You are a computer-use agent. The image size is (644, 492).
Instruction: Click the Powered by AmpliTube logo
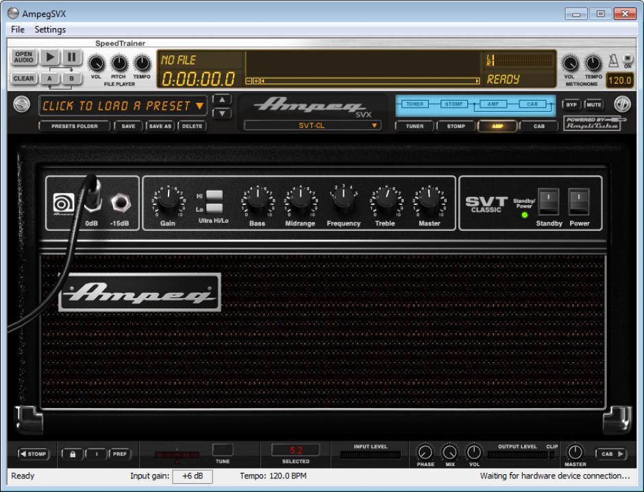click(594, 123)
